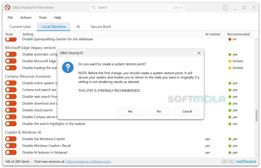Screen dimensions: 261x168
Task: Click AI related yes for Windows Copilot+ Recall
Action: click(207, 146)
